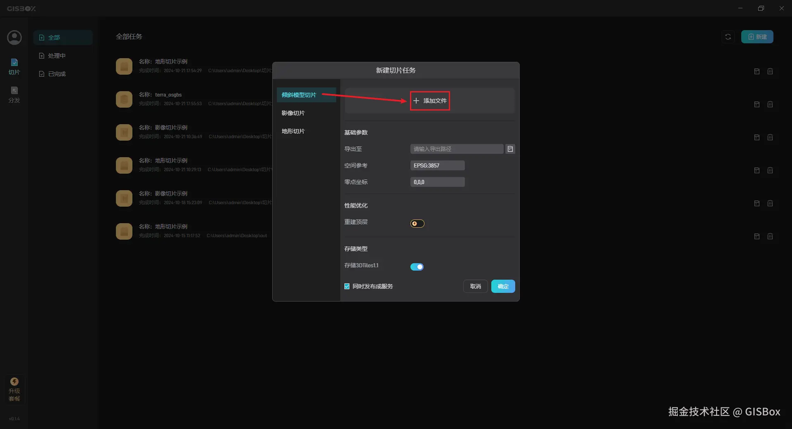The height and width of the screenshot is (429, 792).
Task: Click the terra_osgbs task thumbnail icon
Action: tap(124, 99)
